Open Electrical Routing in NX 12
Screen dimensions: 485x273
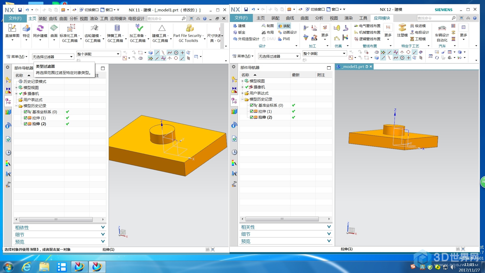click(367, 26)
